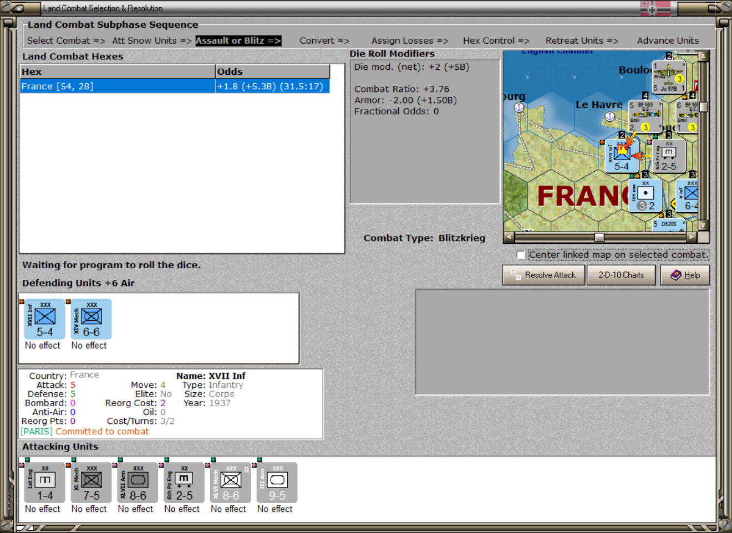Go to Convert subphase
Image resolution: width=732 pixels, height=533 pixels.
324,40
